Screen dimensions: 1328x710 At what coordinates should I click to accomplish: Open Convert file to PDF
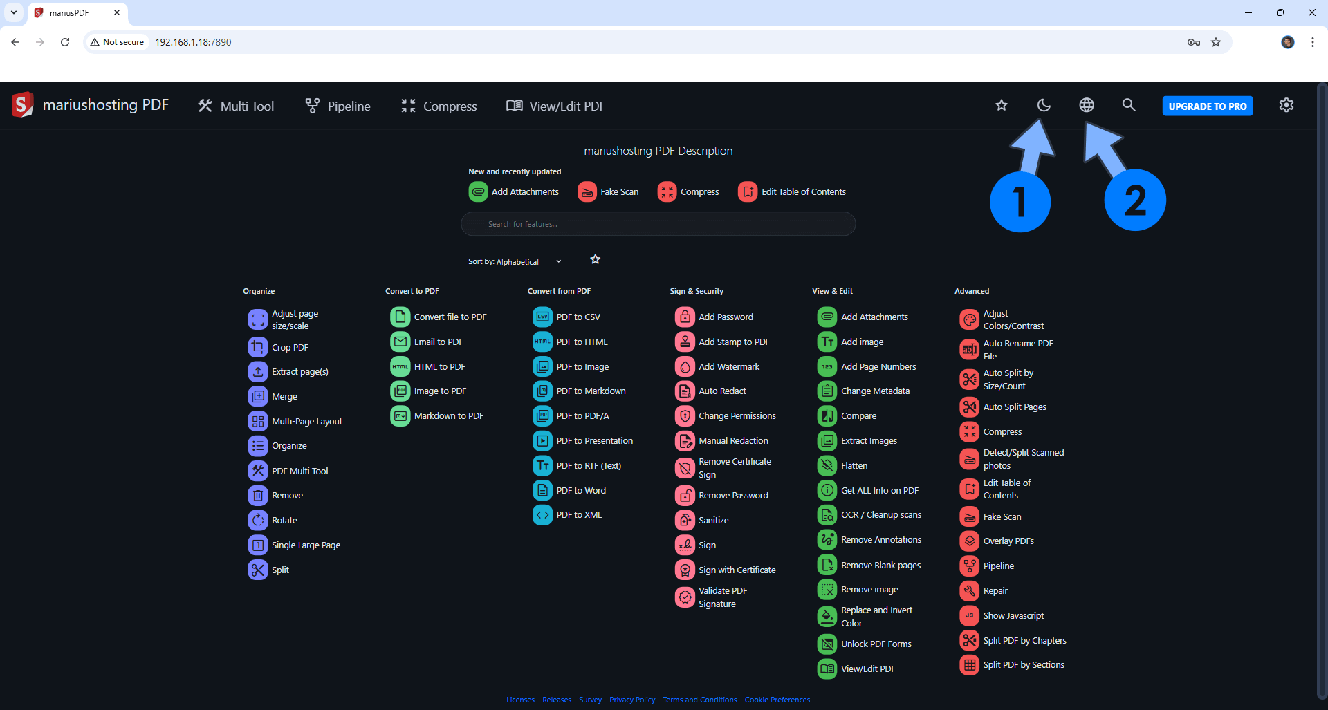point(439,317)
